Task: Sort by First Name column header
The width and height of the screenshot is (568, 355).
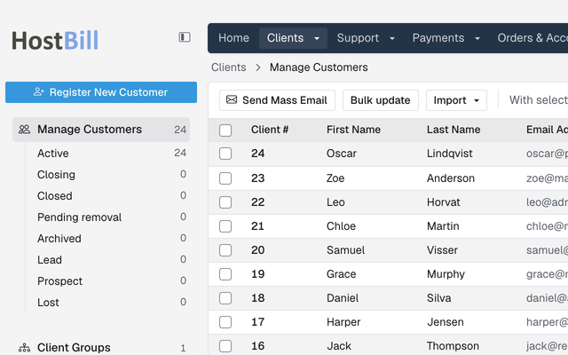Action: pyautogui.click(x=353, y=130)
